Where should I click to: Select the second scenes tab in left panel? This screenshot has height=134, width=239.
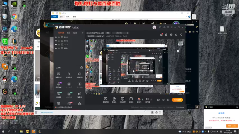[68, 33]
